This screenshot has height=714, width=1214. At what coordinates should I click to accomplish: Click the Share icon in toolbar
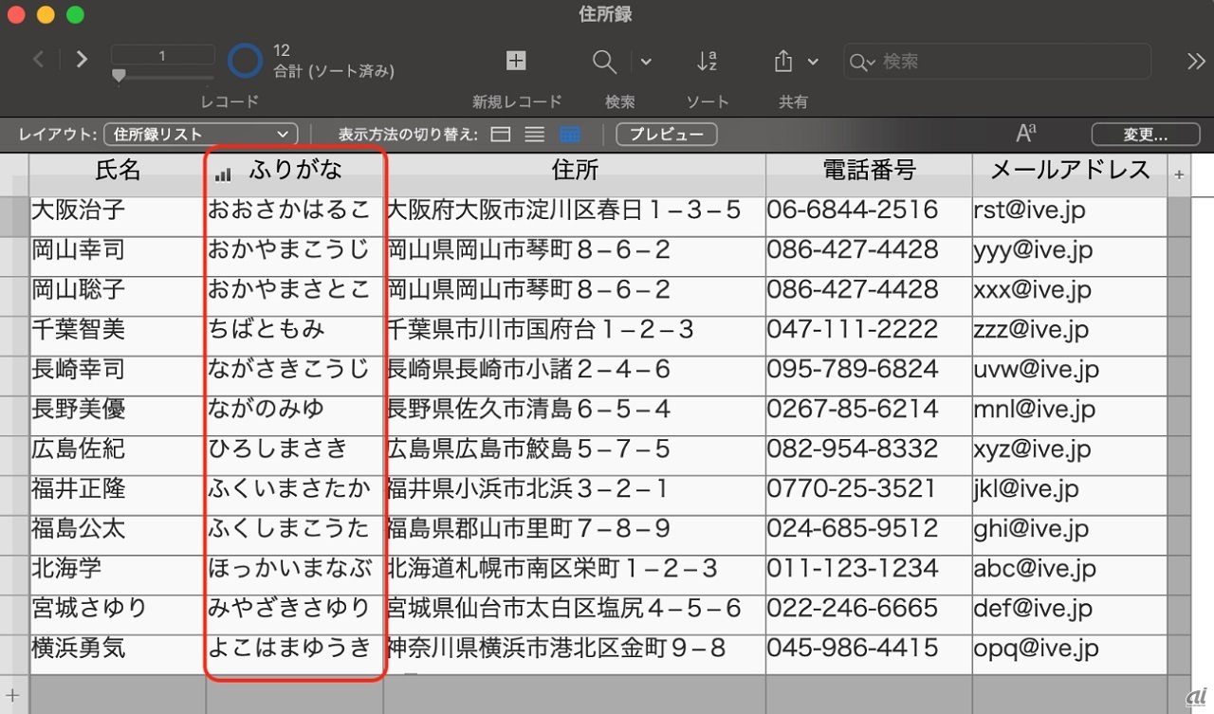click(783, 62)
